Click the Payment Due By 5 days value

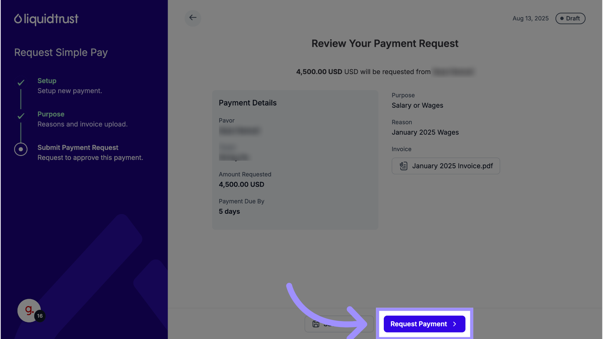tap(229, 212)
